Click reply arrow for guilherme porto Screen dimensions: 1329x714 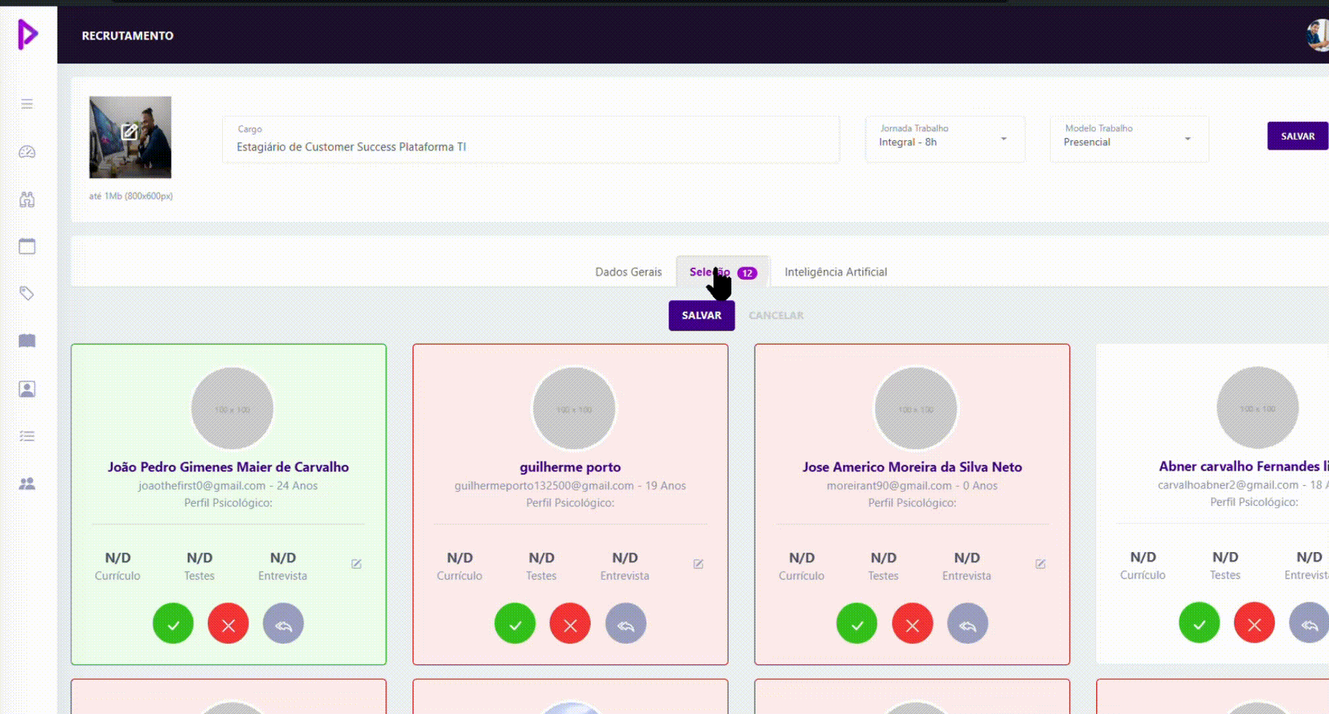pos(625,623)
